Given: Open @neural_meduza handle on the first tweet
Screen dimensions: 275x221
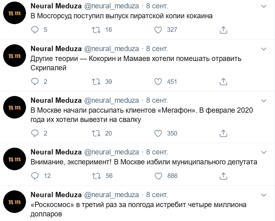Looking at the screenshot, I should [111, 6].
